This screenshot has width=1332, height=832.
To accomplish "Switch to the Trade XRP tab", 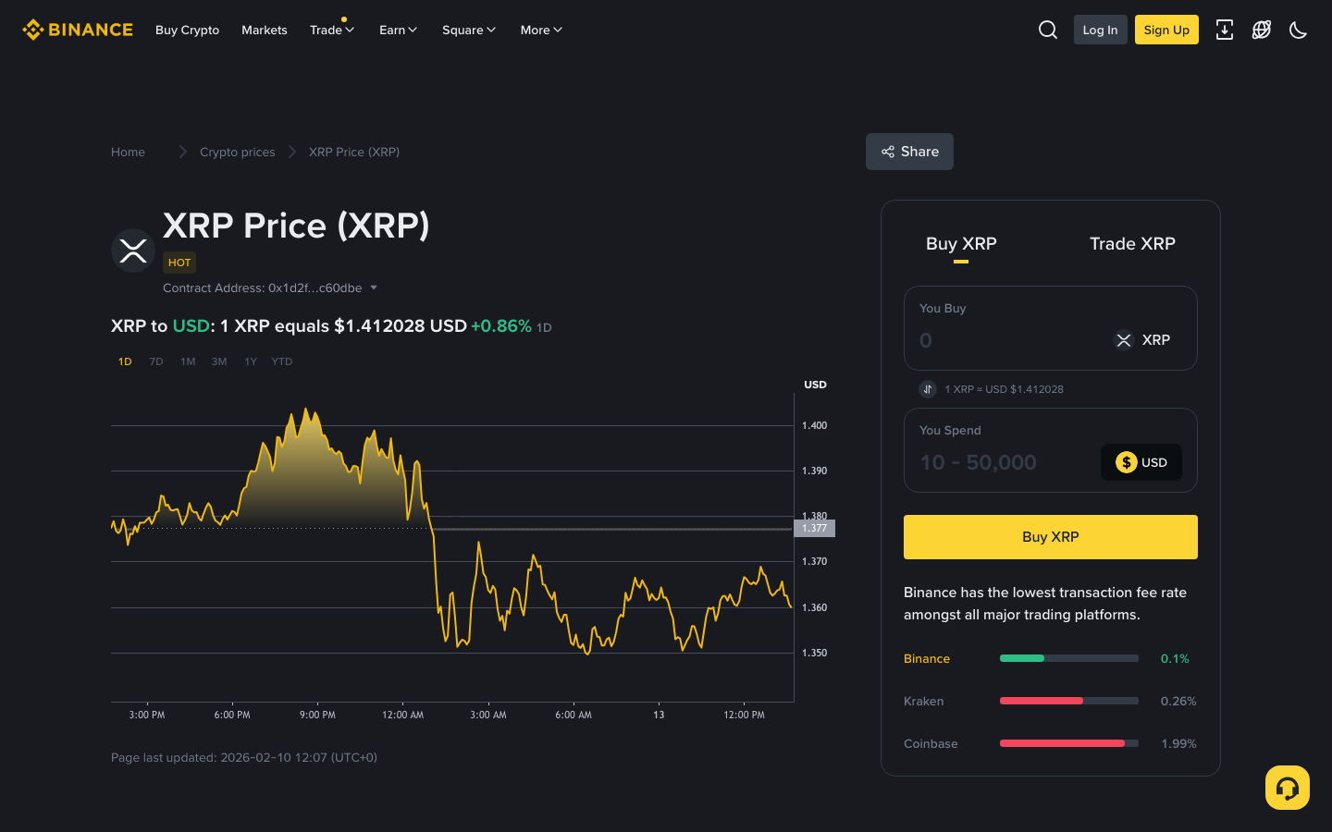I will (x=1132, y=243).
